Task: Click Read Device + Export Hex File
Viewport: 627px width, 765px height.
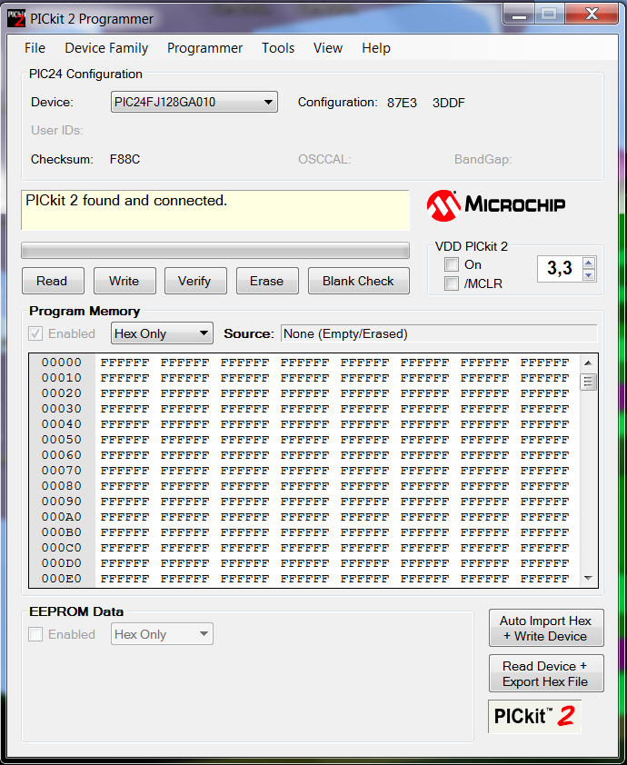Action: point(546,674)
